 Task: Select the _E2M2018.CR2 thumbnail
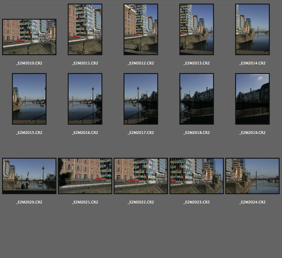[197, 99]
